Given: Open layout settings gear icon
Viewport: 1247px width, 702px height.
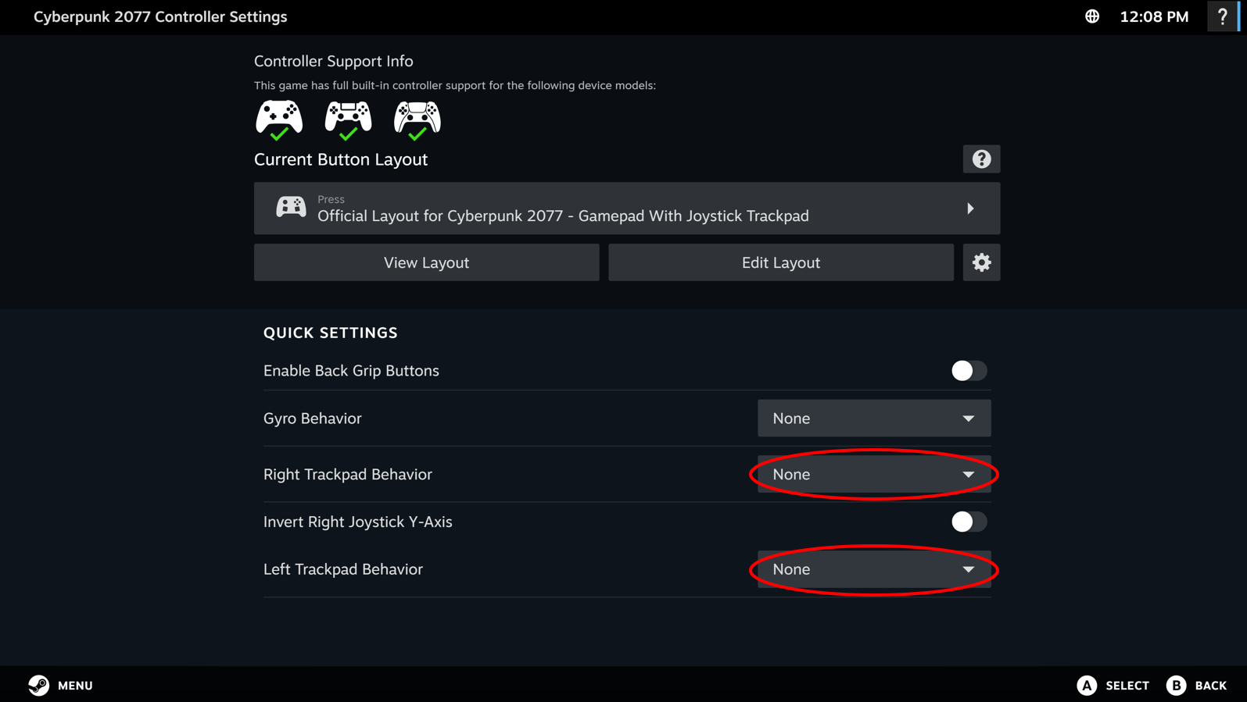Looking at the screenshot, I should pyautogui.click(x=981, y=262).
